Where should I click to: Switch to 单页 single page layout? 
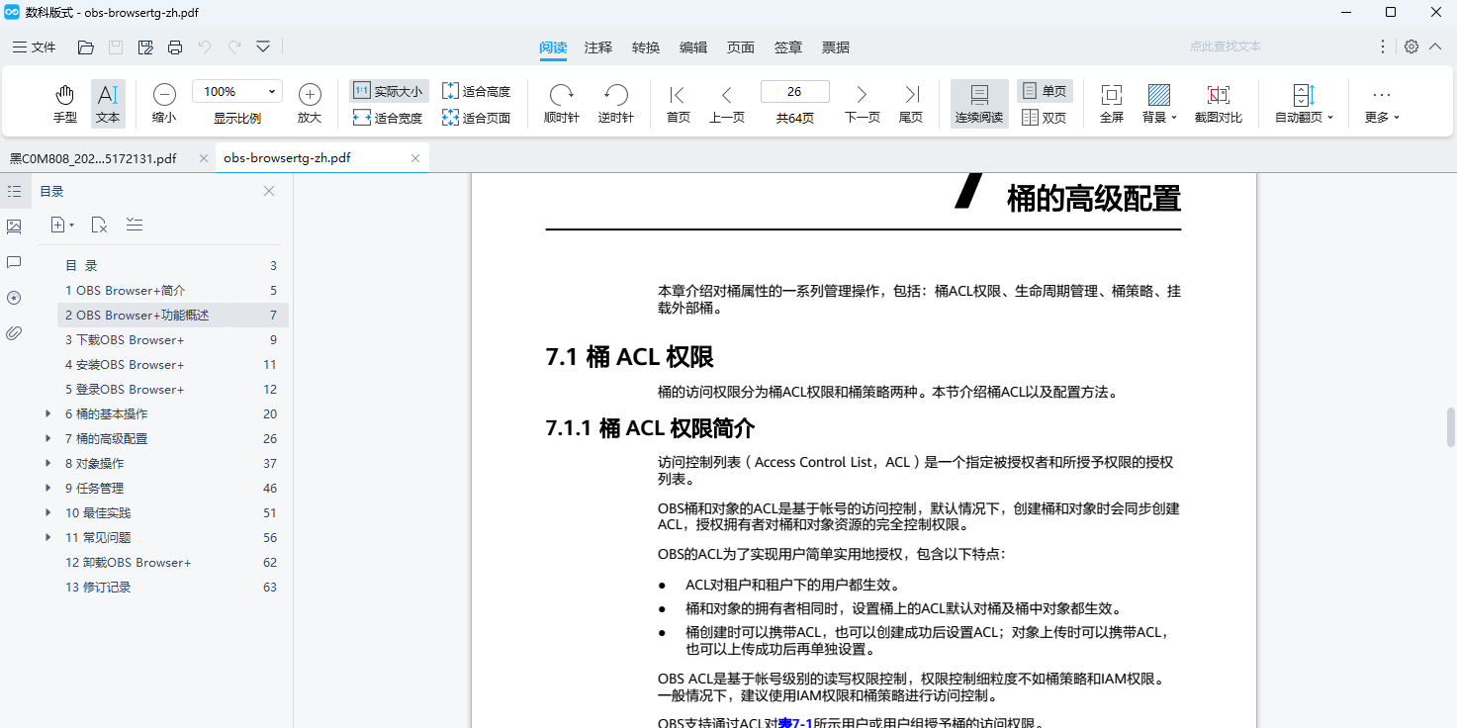1045,91
